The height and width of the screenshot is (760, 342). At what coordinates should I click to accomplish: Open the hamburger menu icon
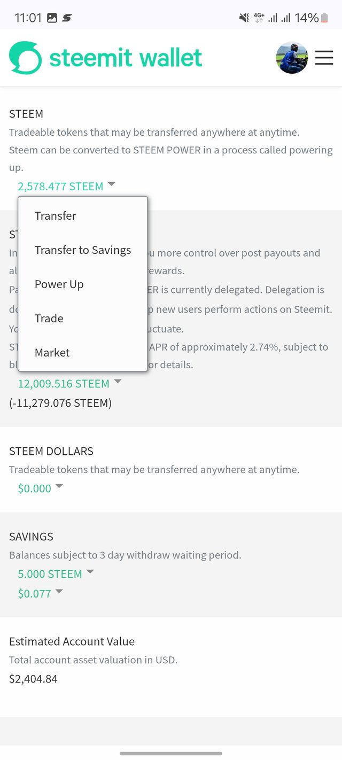point(324,58)
